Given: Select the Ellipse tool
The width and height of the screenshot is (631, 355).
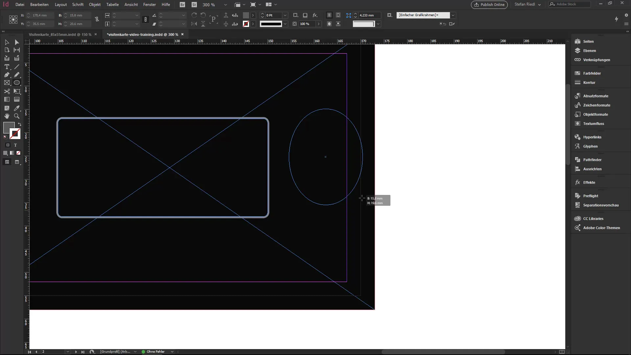Looking at the screenshot, I should (x=17, y=83).
